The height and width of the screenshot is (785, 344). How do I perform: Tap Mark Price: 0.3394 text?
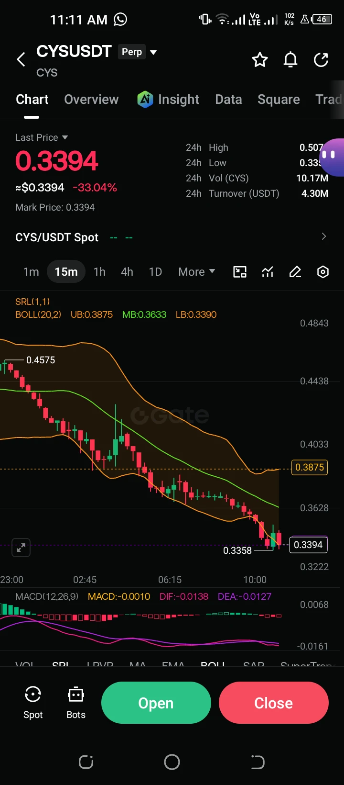tap(55, 207)
